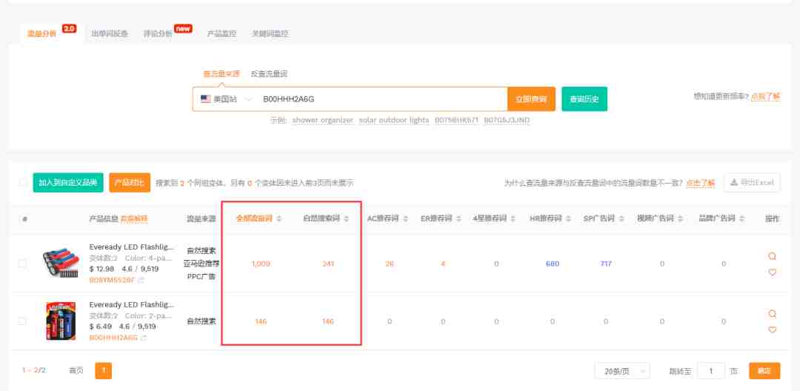This screenshot has width=800, height=391.
Task: Click ASIN link B00HHH2A6G in product row
Action: tap(113, 338)
